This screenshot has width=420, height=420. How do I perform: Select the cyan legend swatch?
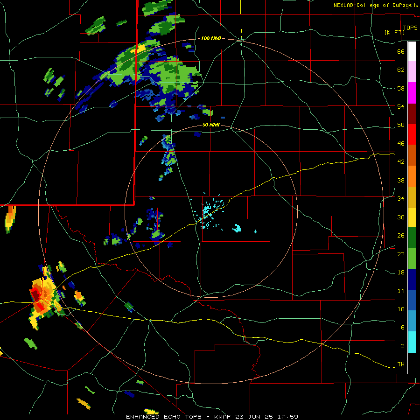click(412, 342)
